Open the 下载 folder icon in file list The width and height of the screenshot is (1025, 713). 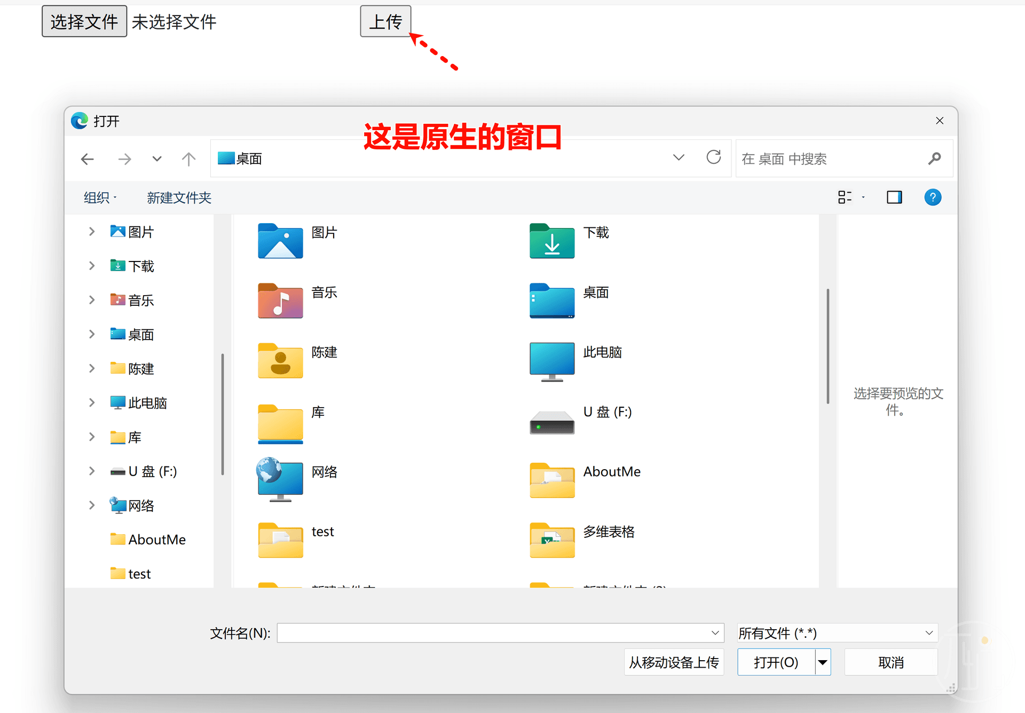pos(551,241)
